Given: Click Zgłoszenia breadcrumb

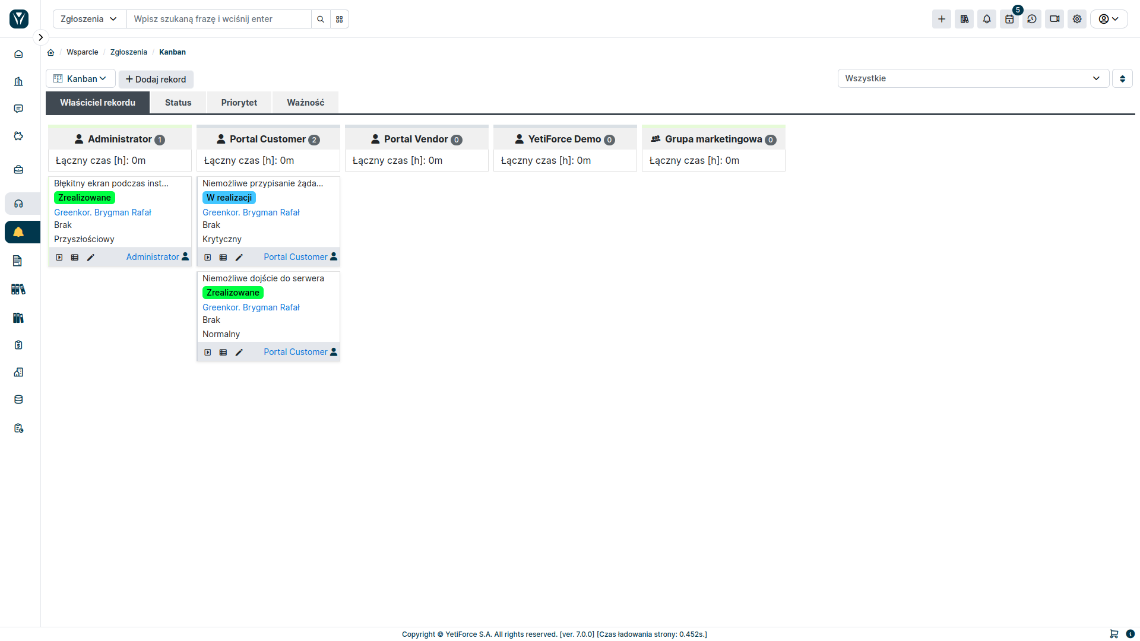Looking at the screenshot, I should tap(129, 52).
